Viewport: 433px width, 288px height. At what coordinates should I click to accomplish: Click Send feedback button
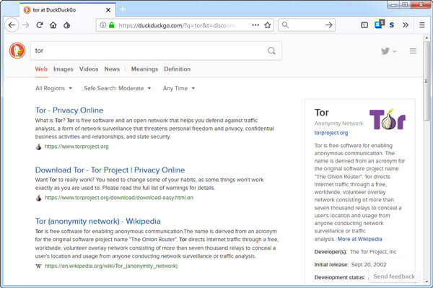(394, 276)
